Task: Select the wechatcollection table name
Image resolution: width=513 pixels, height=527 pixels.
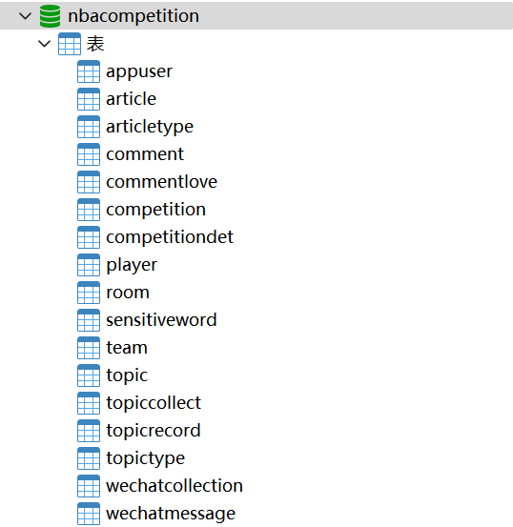Action: tap(174, 486)
